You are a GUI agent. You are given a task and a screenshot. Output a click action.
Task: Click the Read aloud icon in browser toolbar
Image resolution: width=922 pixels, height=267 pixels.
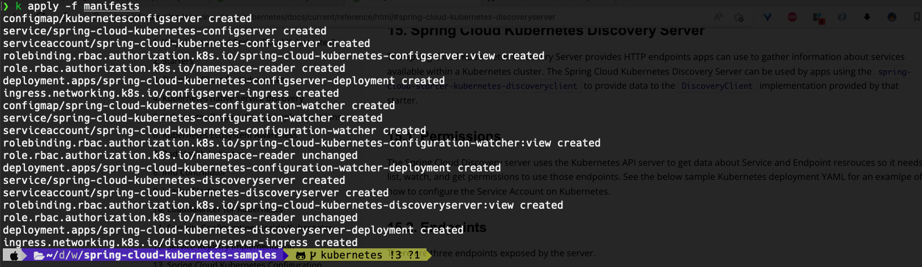(x=718, y=17)
